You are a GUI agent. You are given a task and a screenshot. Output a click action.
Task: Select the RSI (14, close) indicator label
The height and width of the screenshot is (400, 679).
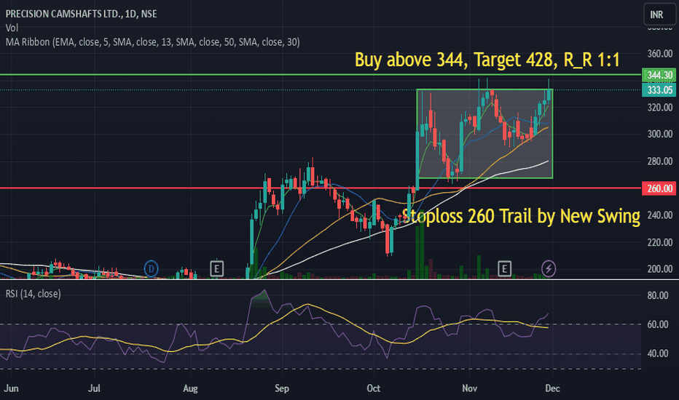click(x=33, y=294)
